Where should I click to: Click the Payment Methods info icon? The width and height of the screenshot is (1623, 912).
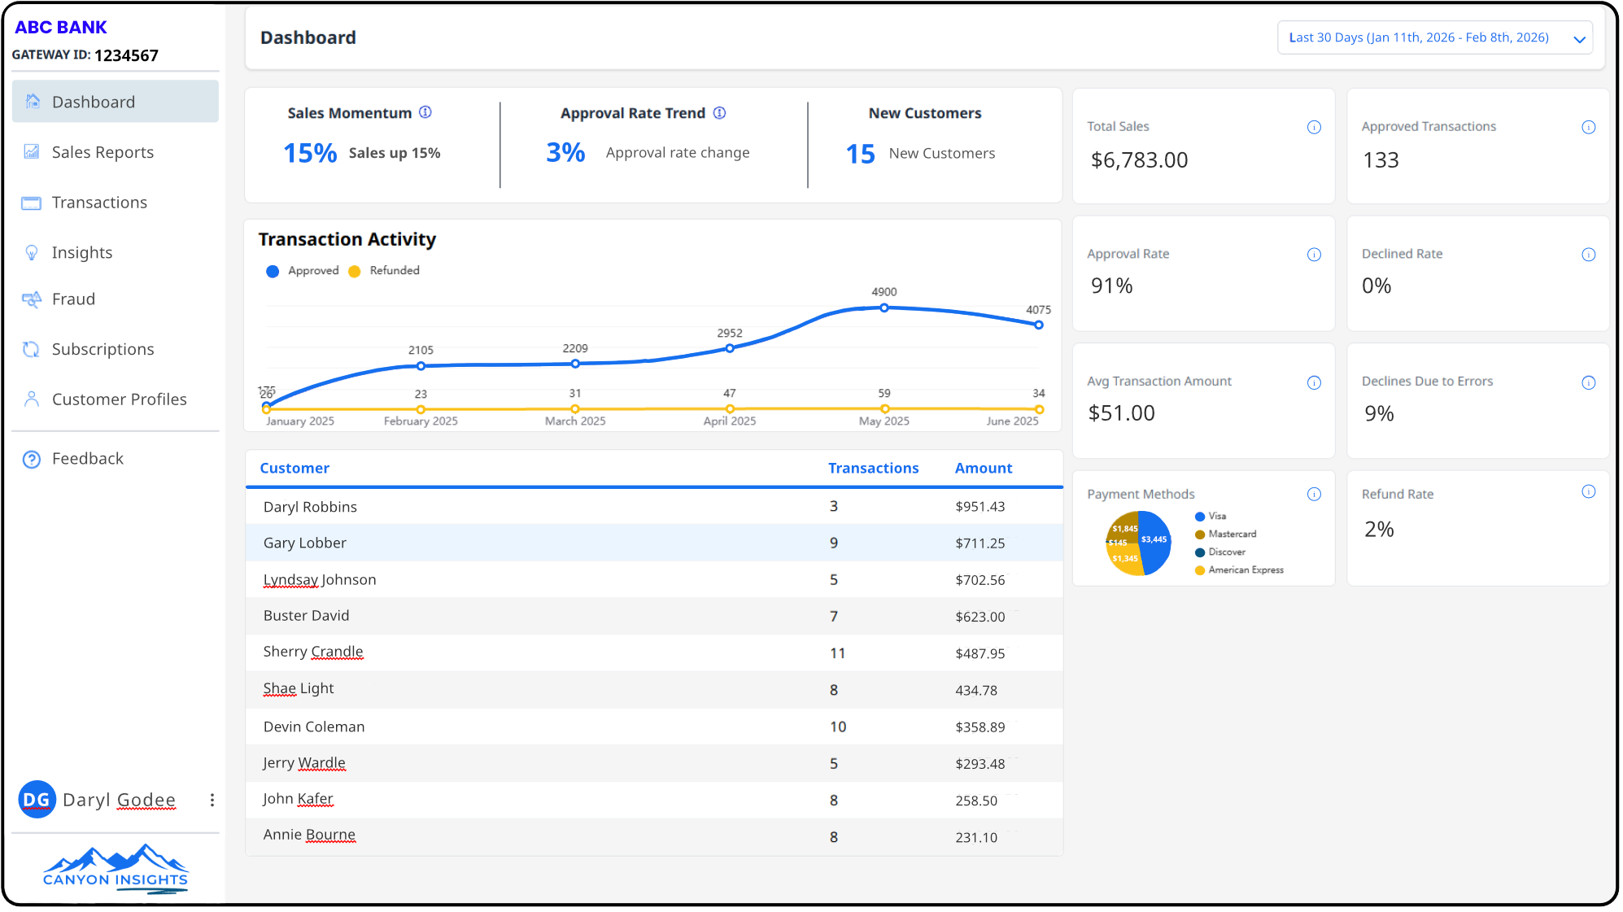1314,494
